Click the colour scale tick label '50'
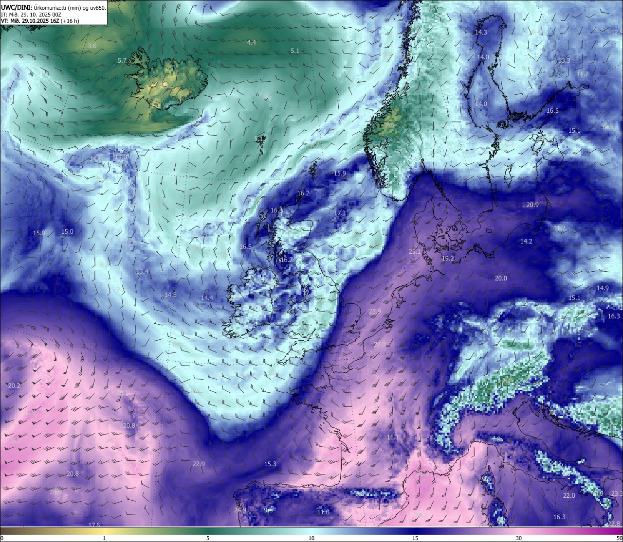This screenshot has height=542, width=623. pos(619,539)
